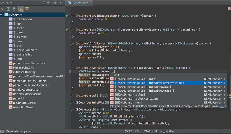The height and width of the screenshot is (134, 231).
Task: Choose the initWithData: completion item
Action: pos(168,87)
